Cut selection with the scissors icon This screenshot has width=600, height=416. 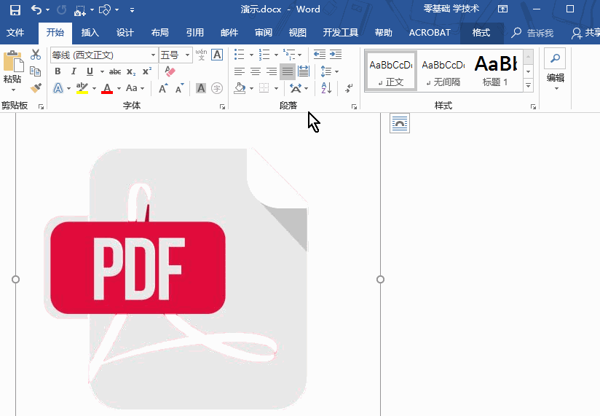click(36, 55)
